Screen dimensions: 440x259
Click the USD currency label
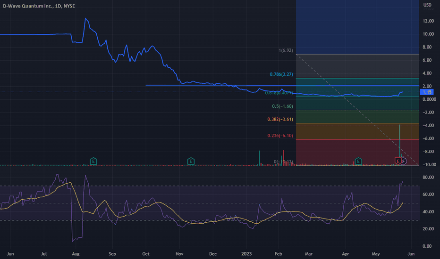click(x=427, y=5)
